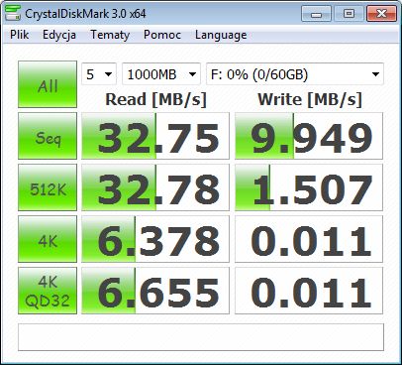Close the CrystalDiskMark window
The height and width of the screenshot is (365, 402).
[381, 14]
